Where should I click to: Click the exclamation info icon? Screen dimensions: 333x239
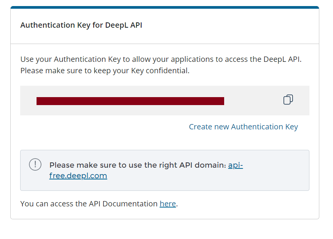(35, 165)
